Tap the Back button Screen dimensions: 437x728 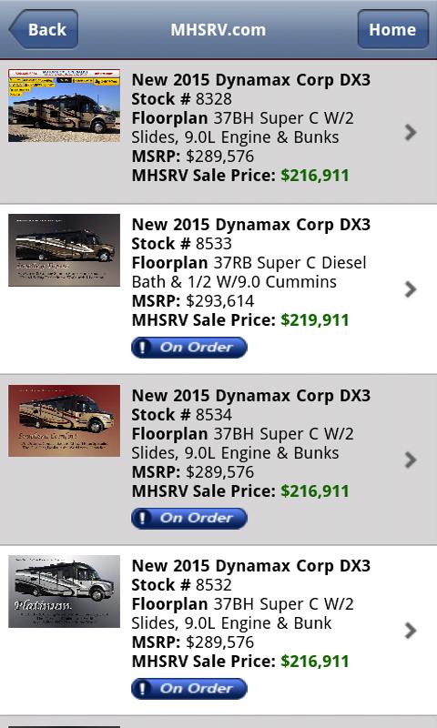point(44,29)
